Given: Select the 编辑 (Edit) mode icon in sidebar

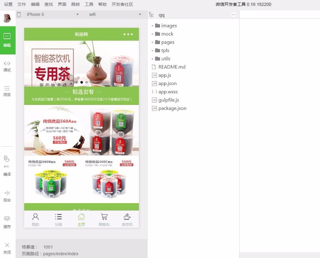Looking at the screenshot, I should click(x=7, y=38).
